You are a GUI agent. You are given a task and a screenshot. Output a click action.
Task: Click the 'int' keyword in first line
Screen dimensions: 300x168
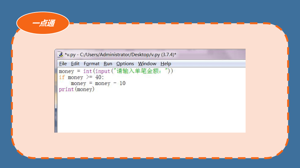[x=88, y=71]
